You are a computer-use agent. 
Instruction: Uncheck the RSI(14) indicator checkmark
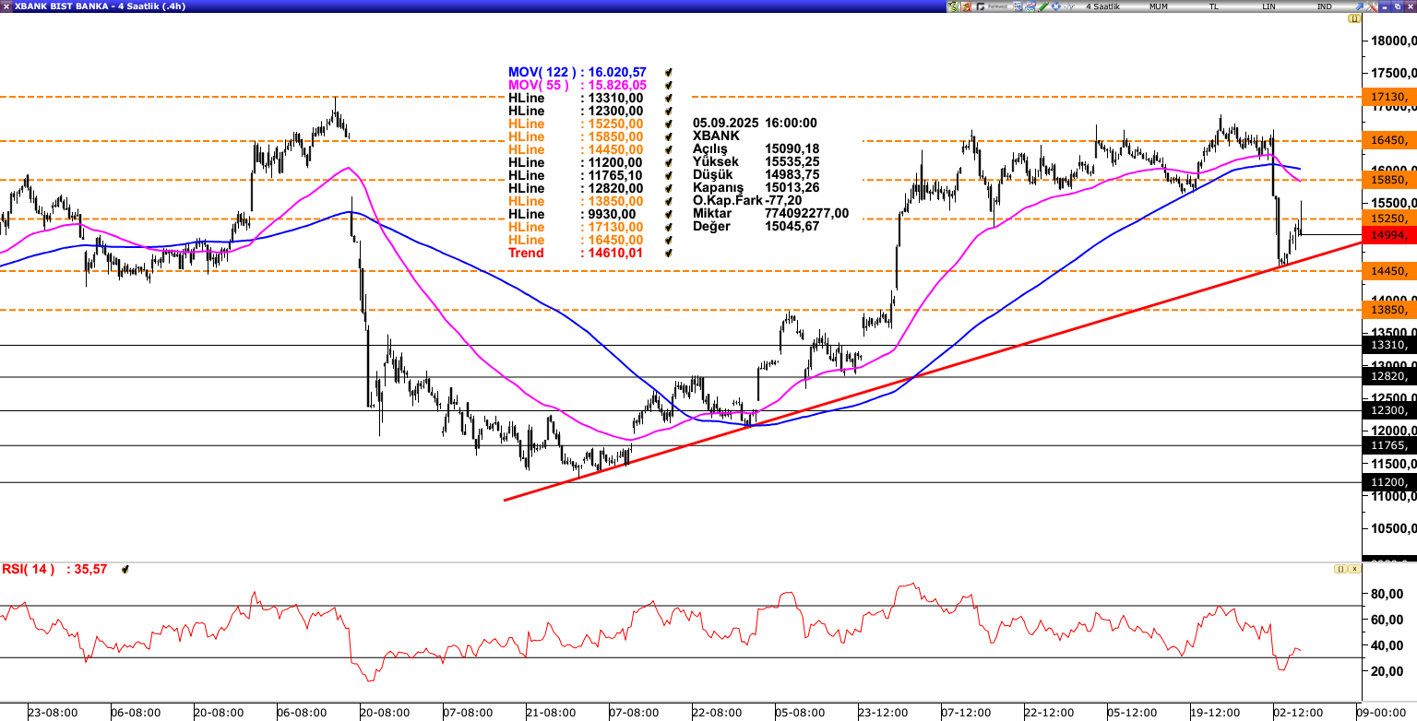pyautogui.click(x=125, y=570)
